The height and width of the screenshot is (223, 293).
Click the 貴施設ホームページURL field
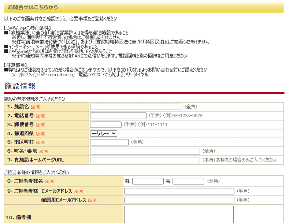click(145, 160)
